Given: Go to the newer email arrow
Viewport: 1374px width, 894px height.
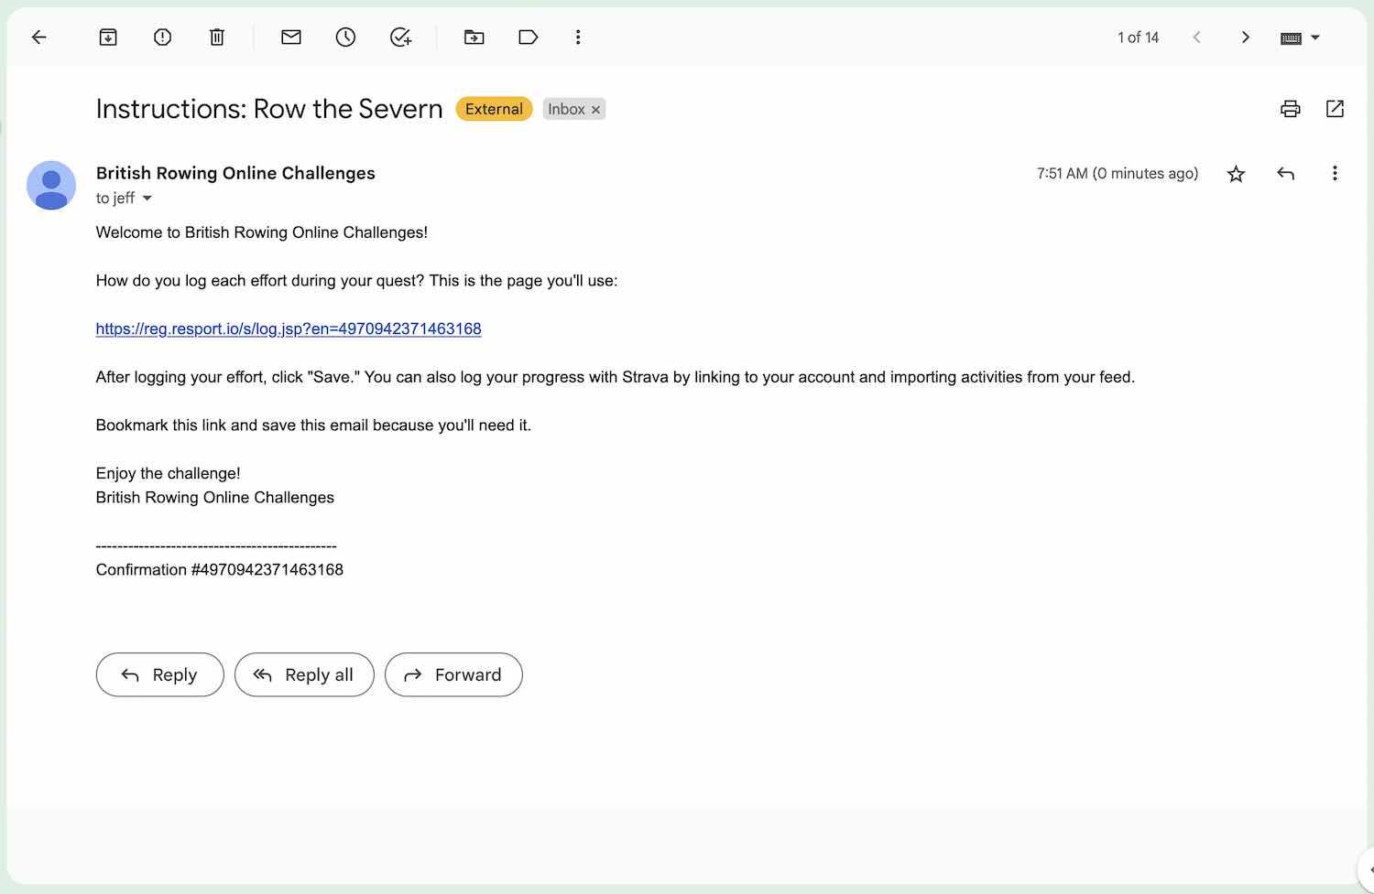Looking at the screenshot, I should 1196,38.
